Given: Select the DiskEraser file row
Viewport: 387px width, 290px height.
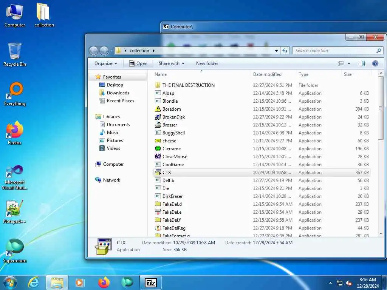Looking at the screenshot, I should (262, 196).
